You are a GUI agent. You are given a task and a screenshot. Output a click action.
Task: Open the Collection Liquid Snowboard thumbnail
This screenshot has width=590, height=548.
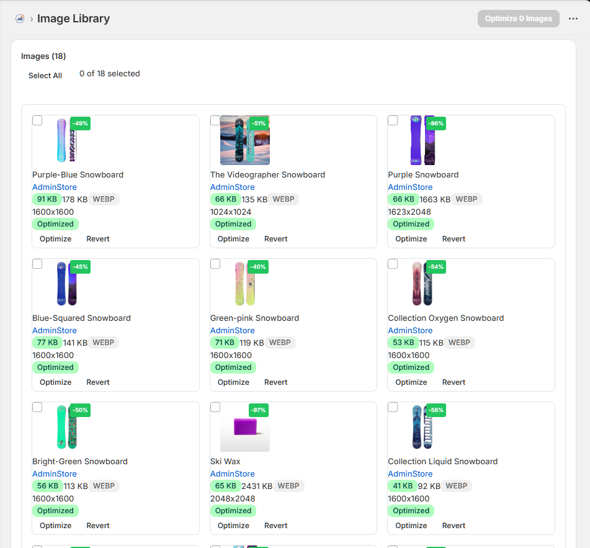pyautogui.click(x=422, y=427)
